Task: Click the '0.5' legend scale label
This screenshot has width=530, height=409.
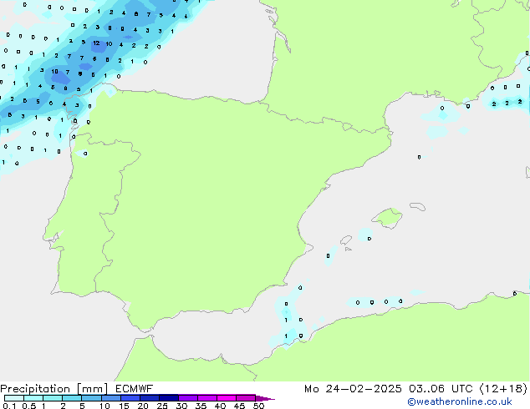Action: coord(28,406)
